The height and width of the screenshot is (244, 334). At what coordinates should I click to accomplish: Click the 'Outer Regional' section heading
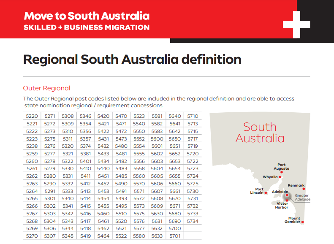pyautogui.click(x=46, y=88)
